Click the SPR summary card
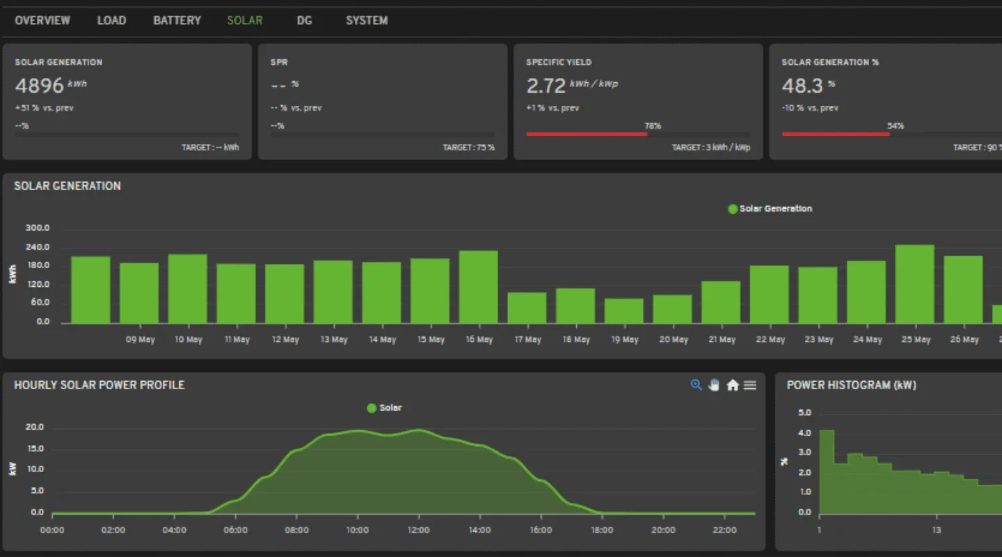 [x=382, y=102]
